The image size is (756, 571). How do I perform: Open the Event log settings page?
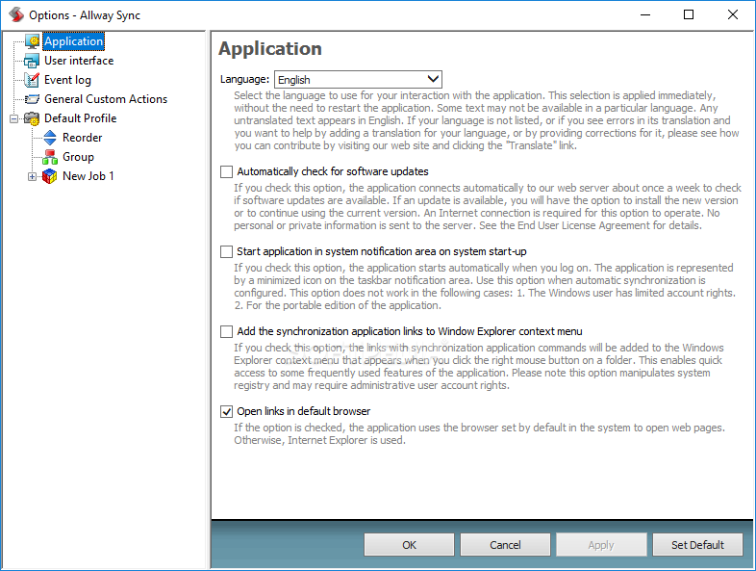click(x=67, y=80)
